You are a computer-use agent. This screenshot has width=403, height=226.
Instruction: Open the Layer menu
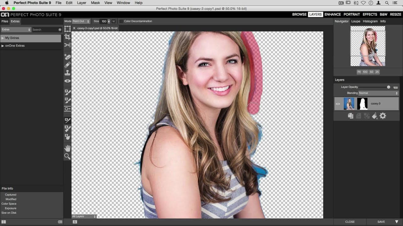pyautogui.click(x=82, y=3)
